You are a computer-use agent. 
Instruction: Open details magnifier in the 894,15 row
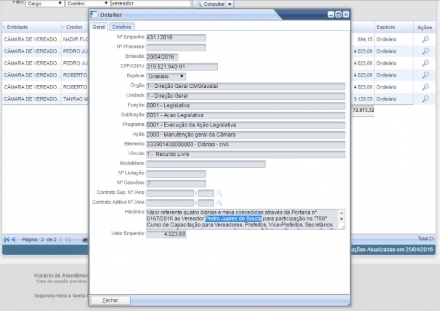tap(425, 39)
